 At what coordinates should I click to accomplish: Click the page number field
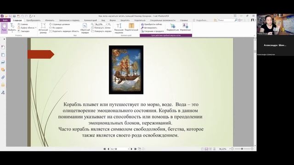pos(119,149)
